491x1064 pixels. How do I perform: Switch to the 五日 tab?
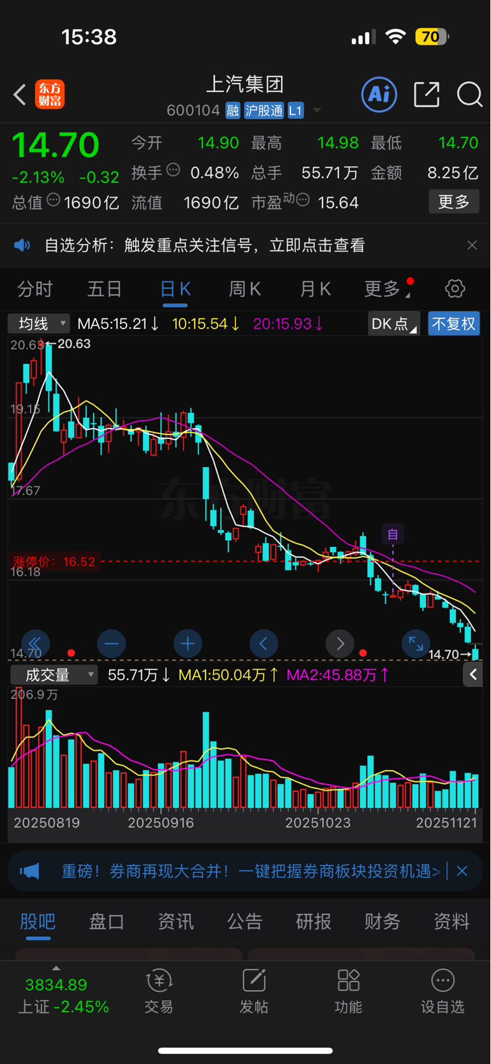pos(105,289)
